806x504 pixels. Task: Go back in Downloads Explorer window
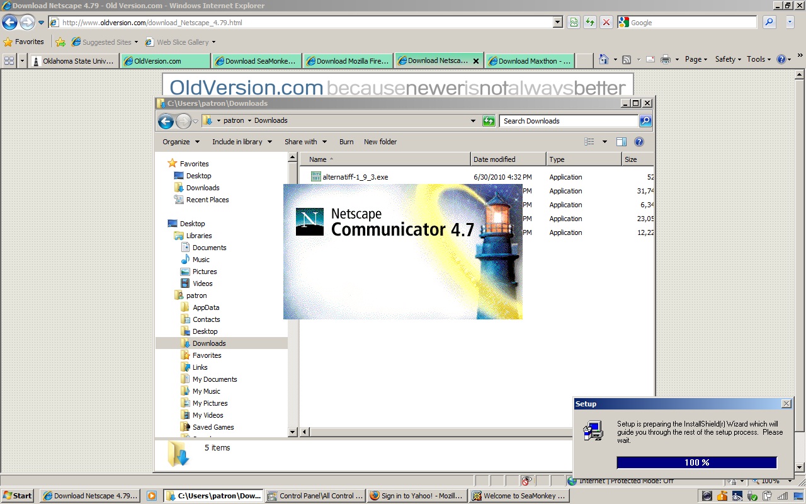[x=166, y=122]
